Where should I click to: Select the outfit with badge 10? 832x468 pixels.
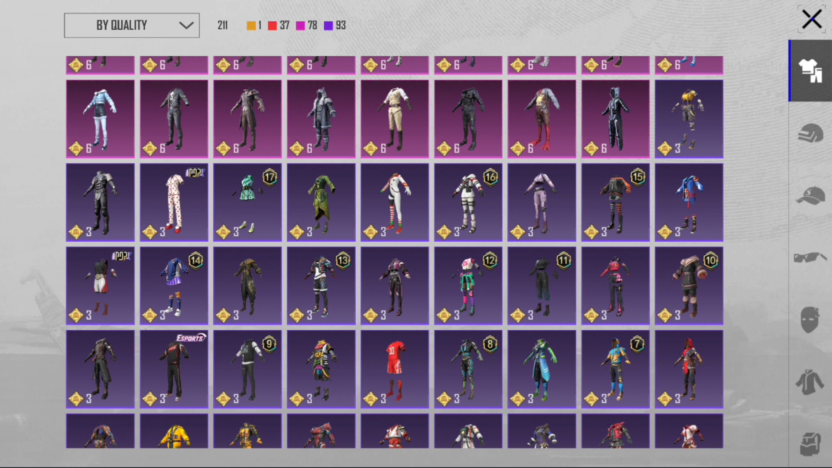pos(689,286)
